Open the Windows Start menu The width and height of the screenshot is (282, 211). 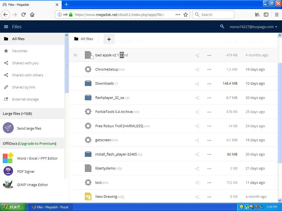(13, 207)
